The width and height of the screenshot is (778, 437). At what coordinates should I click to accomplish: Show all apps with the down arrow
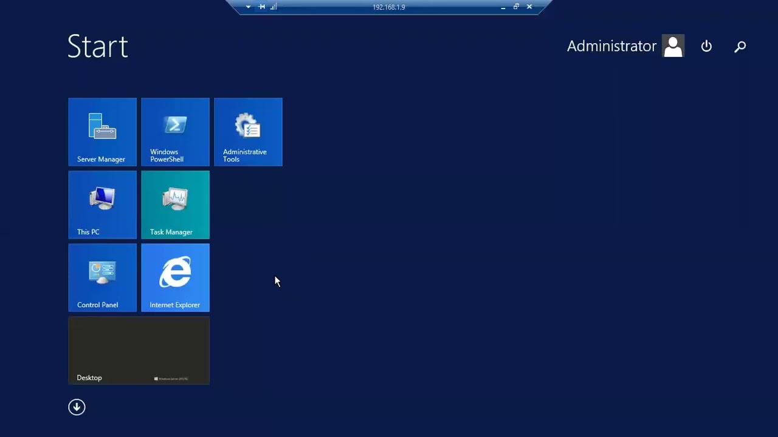pyautogui.click(x=77, y=407)
